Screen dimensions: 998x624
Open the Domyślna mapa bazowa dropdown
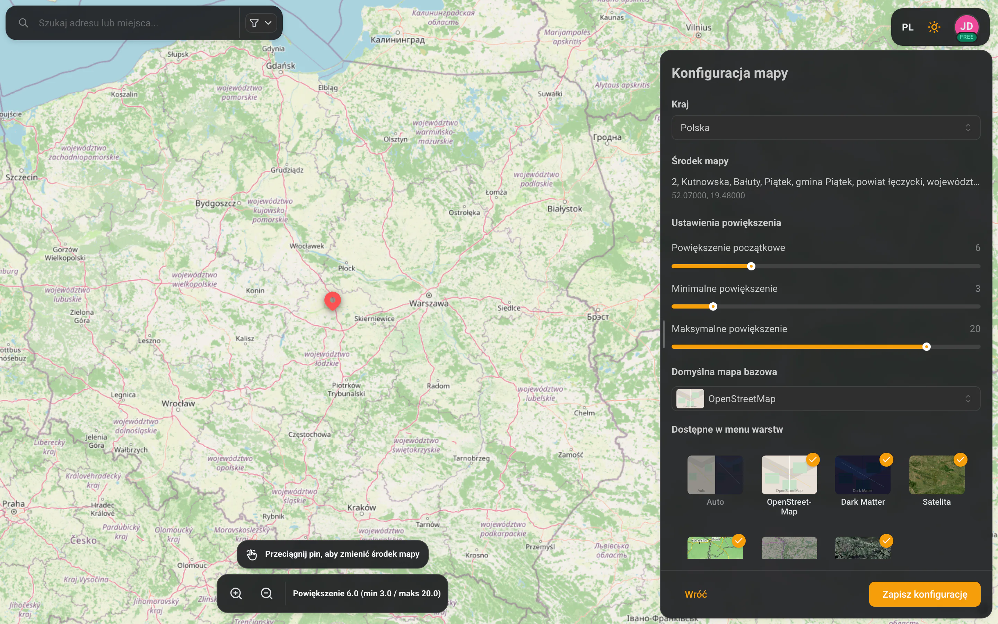[826, 399]
